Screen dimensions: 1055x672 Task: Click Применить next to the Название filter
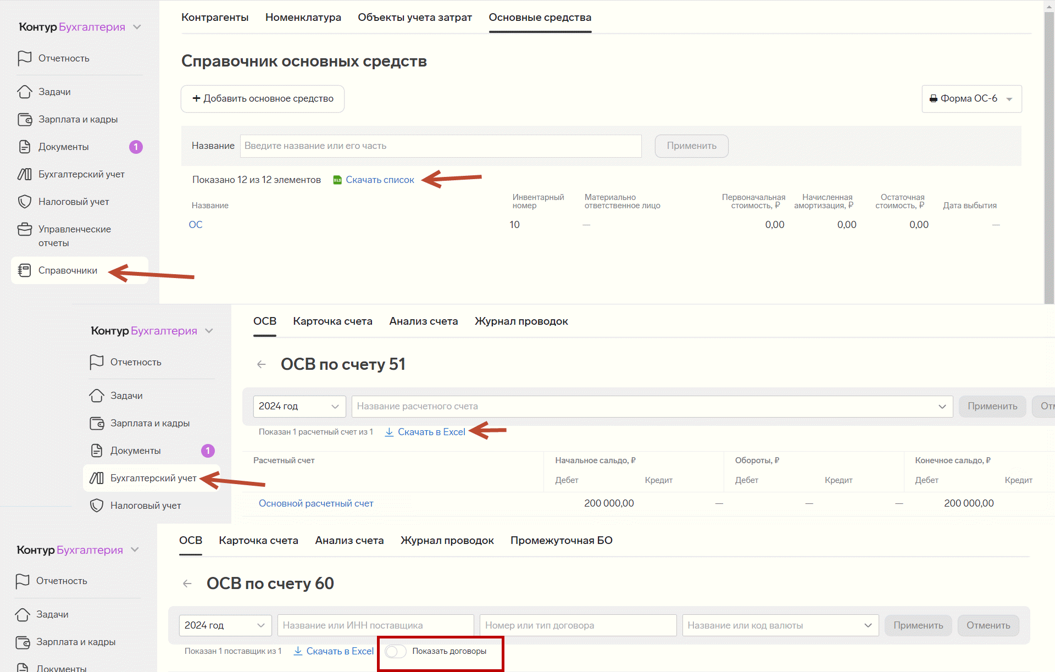(x=692, y=146)
